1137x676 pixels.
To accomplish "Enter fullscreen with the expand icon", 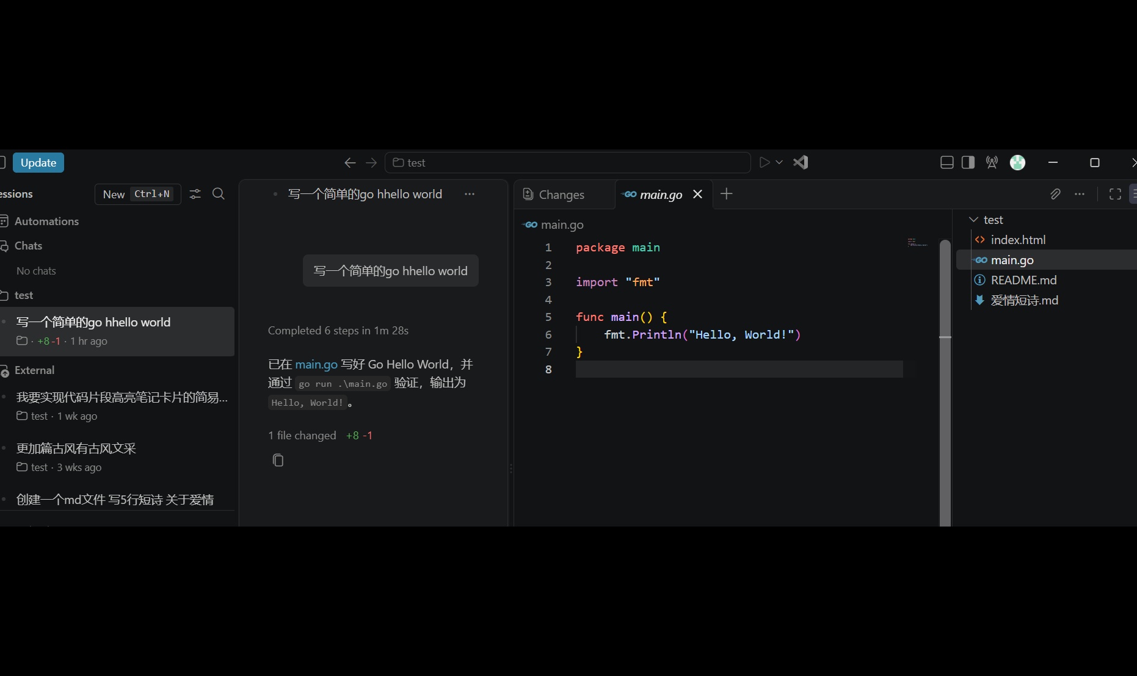I will coord(1116,194).
